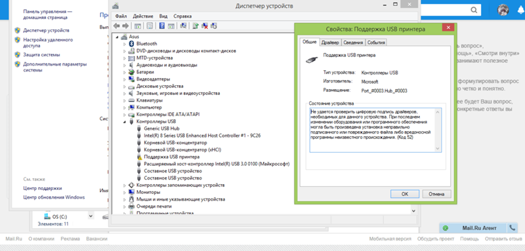
Task: Click the Видеоадаптеры category icon
Action: pyautogui.click(x=131, y=79)
